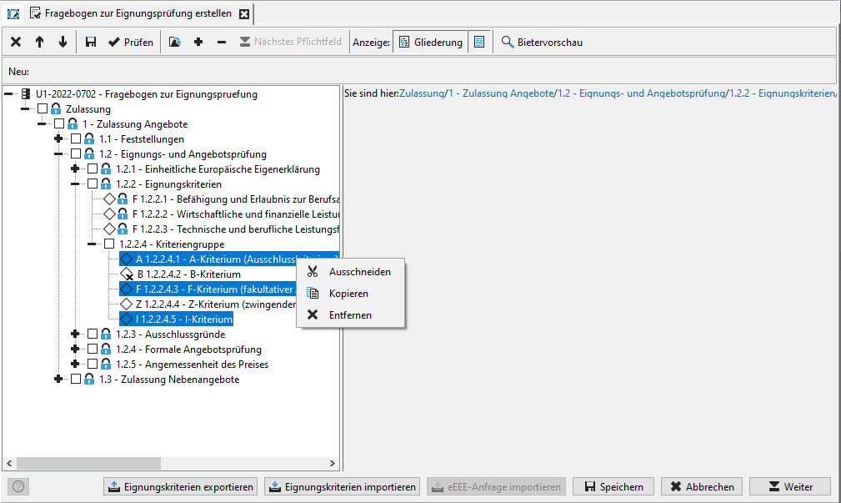Collapse the 1.2.2 - Eignungskriterien node

(75, 184)
